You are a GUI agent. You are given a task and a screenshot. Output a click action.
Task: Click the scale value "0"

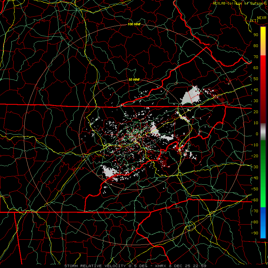(257, 134)
